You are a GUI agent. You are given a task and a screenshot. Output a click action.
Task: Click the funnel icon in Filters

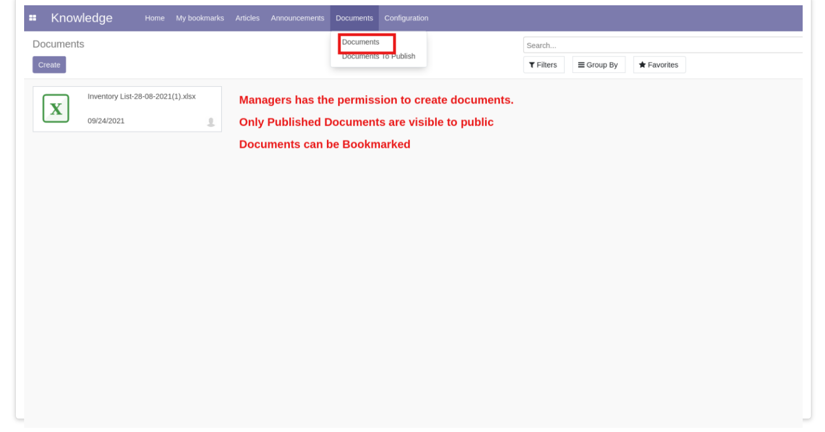(x=532, y=65)
